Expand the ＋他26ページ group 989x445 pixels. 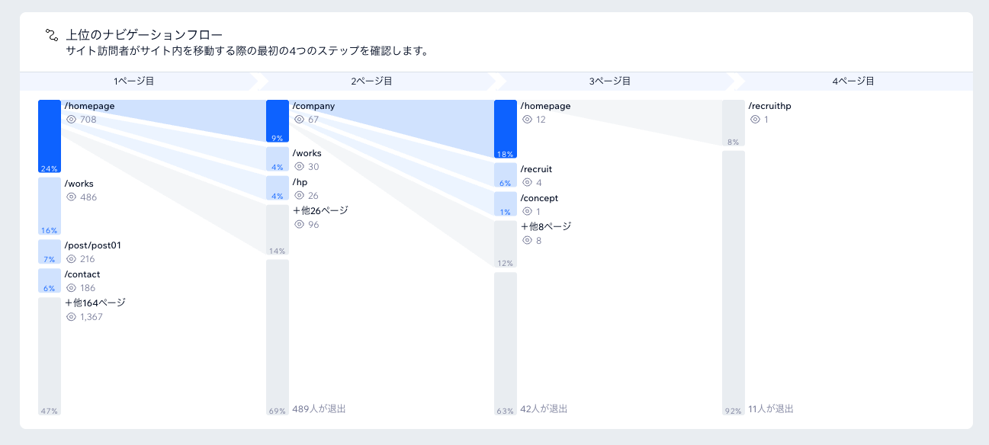click(320, 211)
